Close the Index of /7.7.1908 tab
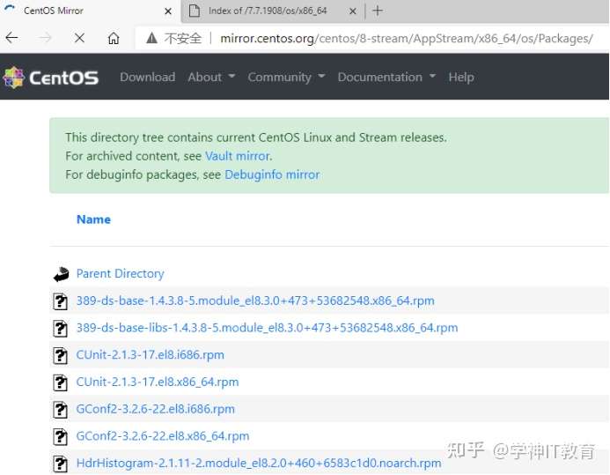 point(352,11)
